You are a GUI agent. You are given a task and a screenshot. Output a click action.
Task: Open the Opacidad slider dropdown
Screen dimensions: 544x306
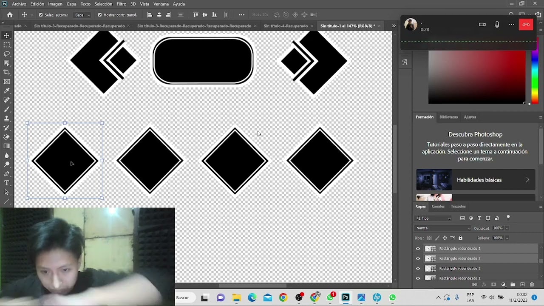pyautogui.click(x=507, y=228)
